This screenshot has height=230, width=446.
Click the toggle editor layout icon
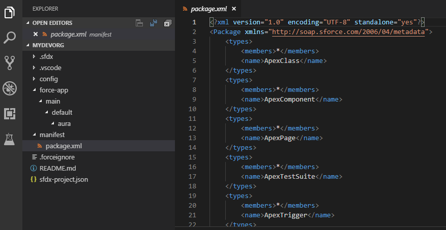tap(139, 23)
